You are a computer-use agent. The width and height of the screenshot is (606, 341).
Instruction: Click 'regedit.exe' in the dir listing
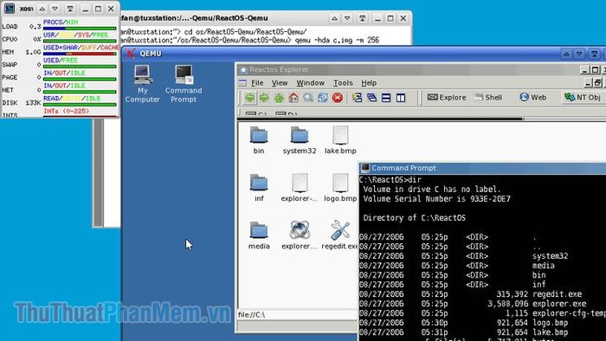557,294
